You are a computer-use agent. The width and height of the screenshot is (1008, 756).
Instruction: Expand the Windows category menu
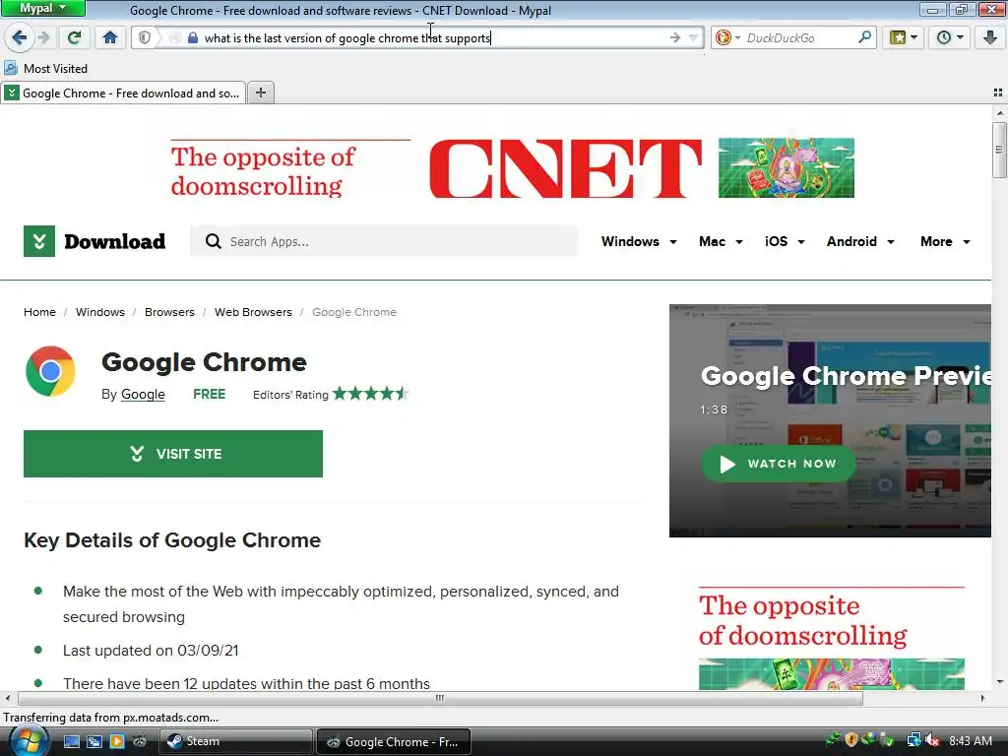(x=639, y=242)
